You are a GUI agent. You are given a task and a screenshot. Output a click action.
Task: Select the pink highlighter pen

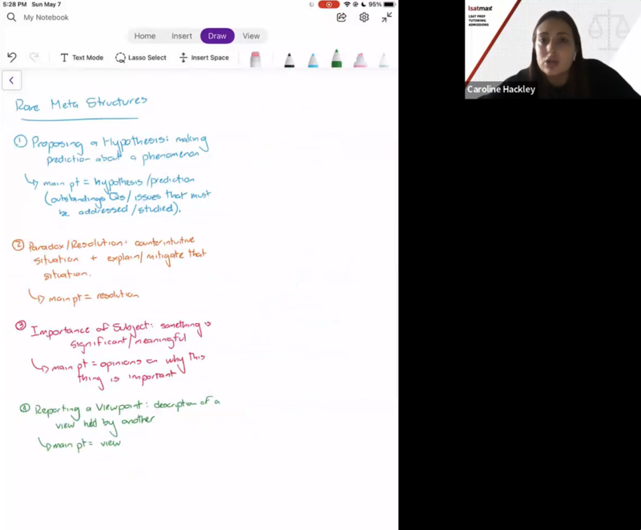361,59
